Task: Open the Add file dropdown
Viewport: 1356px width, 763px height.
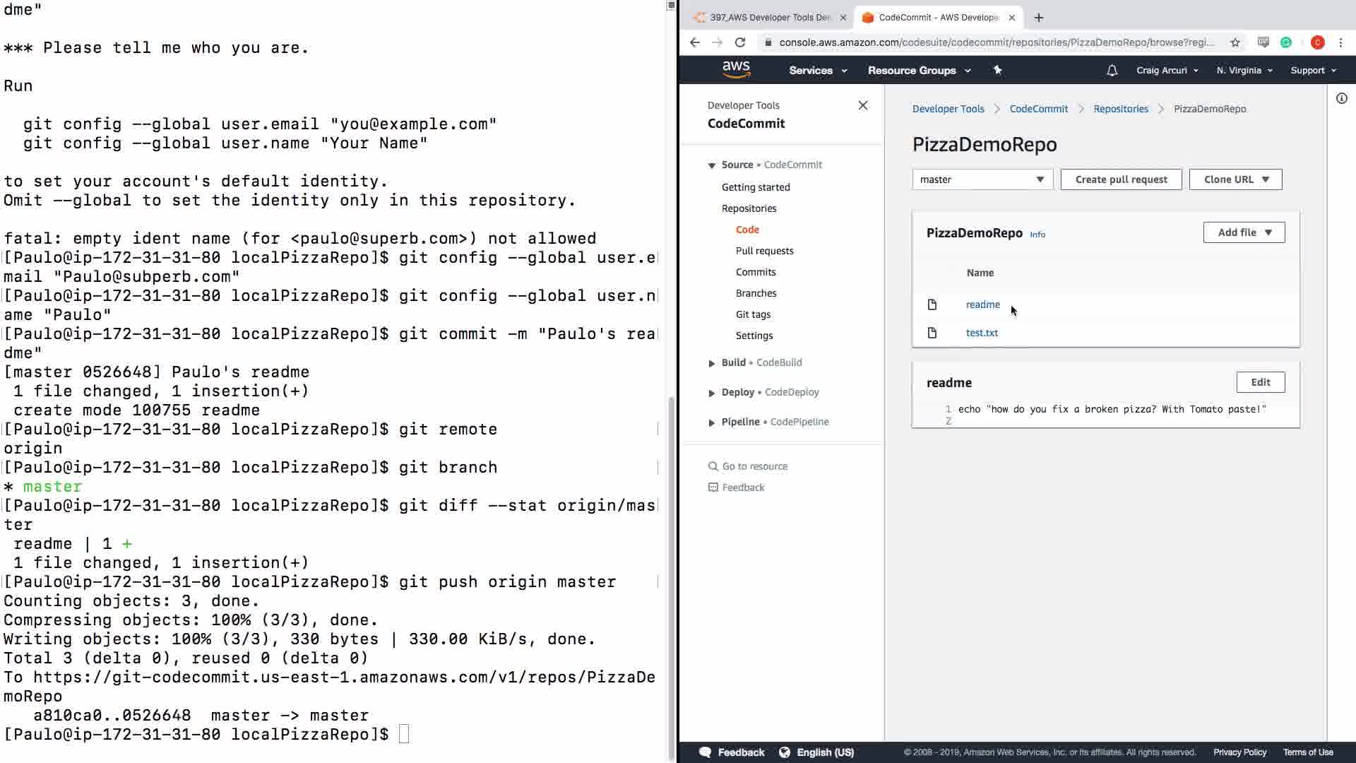Action: (1243, 232)
